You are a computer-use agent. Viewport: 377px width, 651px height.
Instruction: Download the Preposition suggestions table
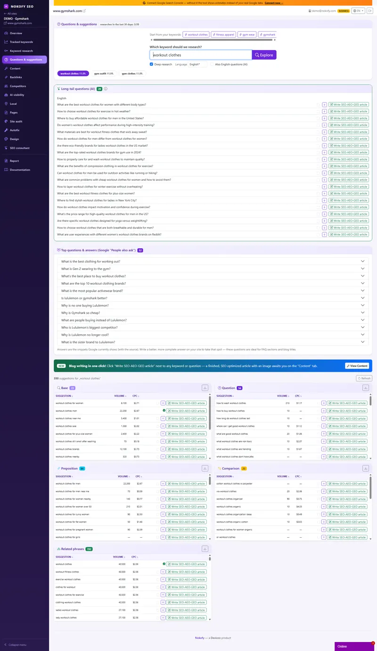coord(205,468)
